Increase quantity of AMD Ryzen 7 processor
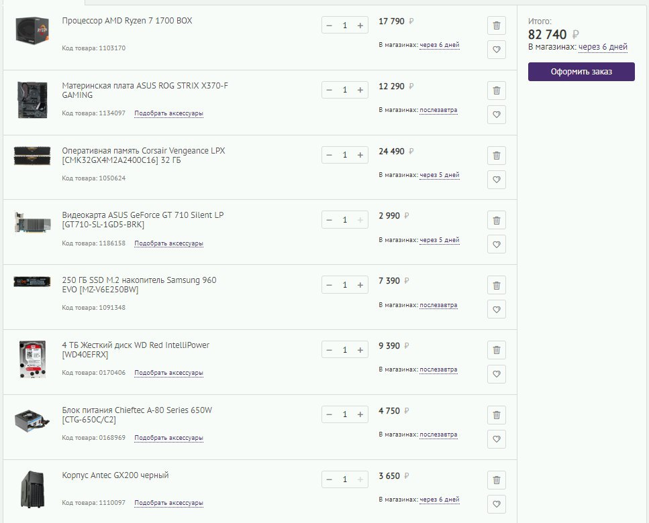The height and width of the screenshot is (523, 649). tap(360, 25)
